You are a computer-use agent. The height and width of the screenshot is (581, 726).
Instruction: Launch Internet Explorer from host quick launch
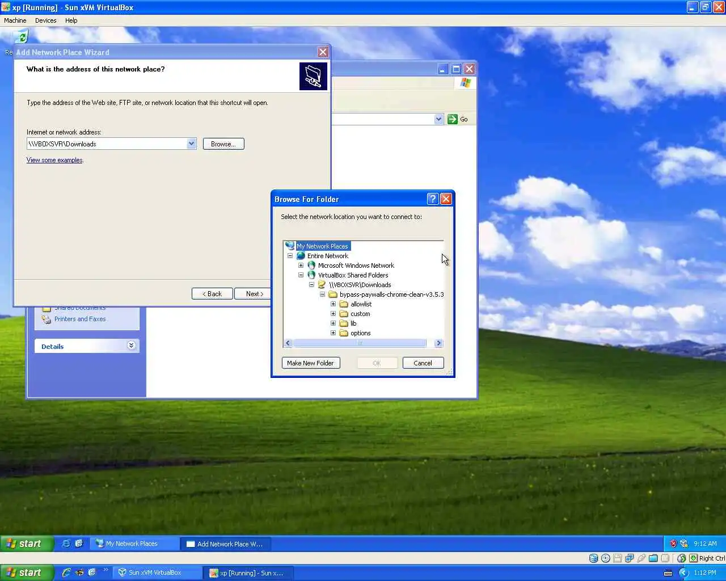[x=66, y=572]
